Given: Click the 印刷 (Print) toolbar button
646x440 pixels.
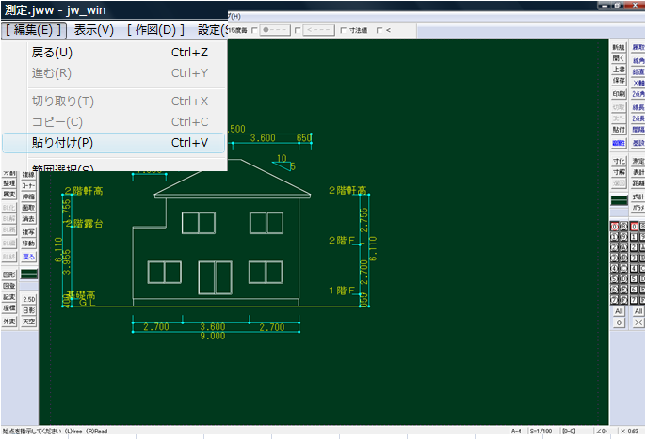Looking at the screenshot, I should pyautogui.click(x=618, y=94).
